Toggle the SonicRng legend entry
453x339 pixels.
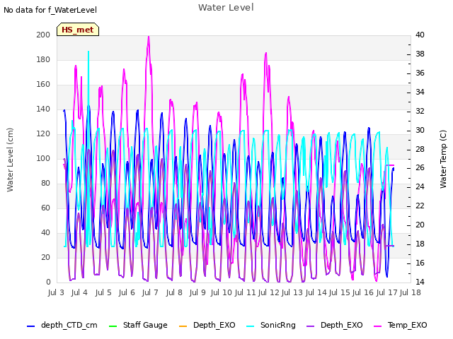pos(271,325)
